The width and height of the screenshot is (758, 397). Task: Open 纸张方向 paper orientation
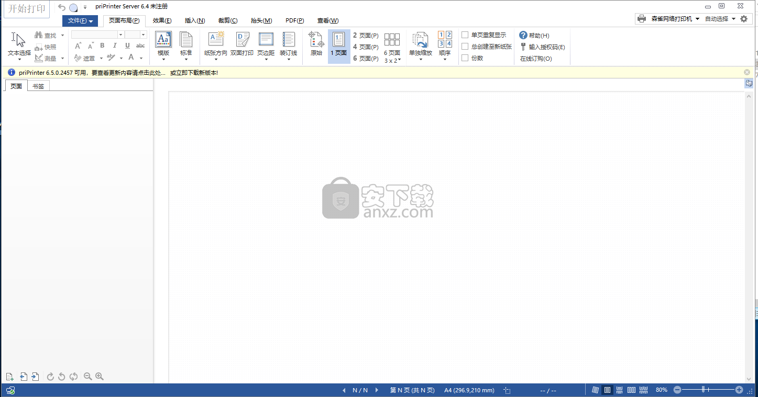coord(216,46)
